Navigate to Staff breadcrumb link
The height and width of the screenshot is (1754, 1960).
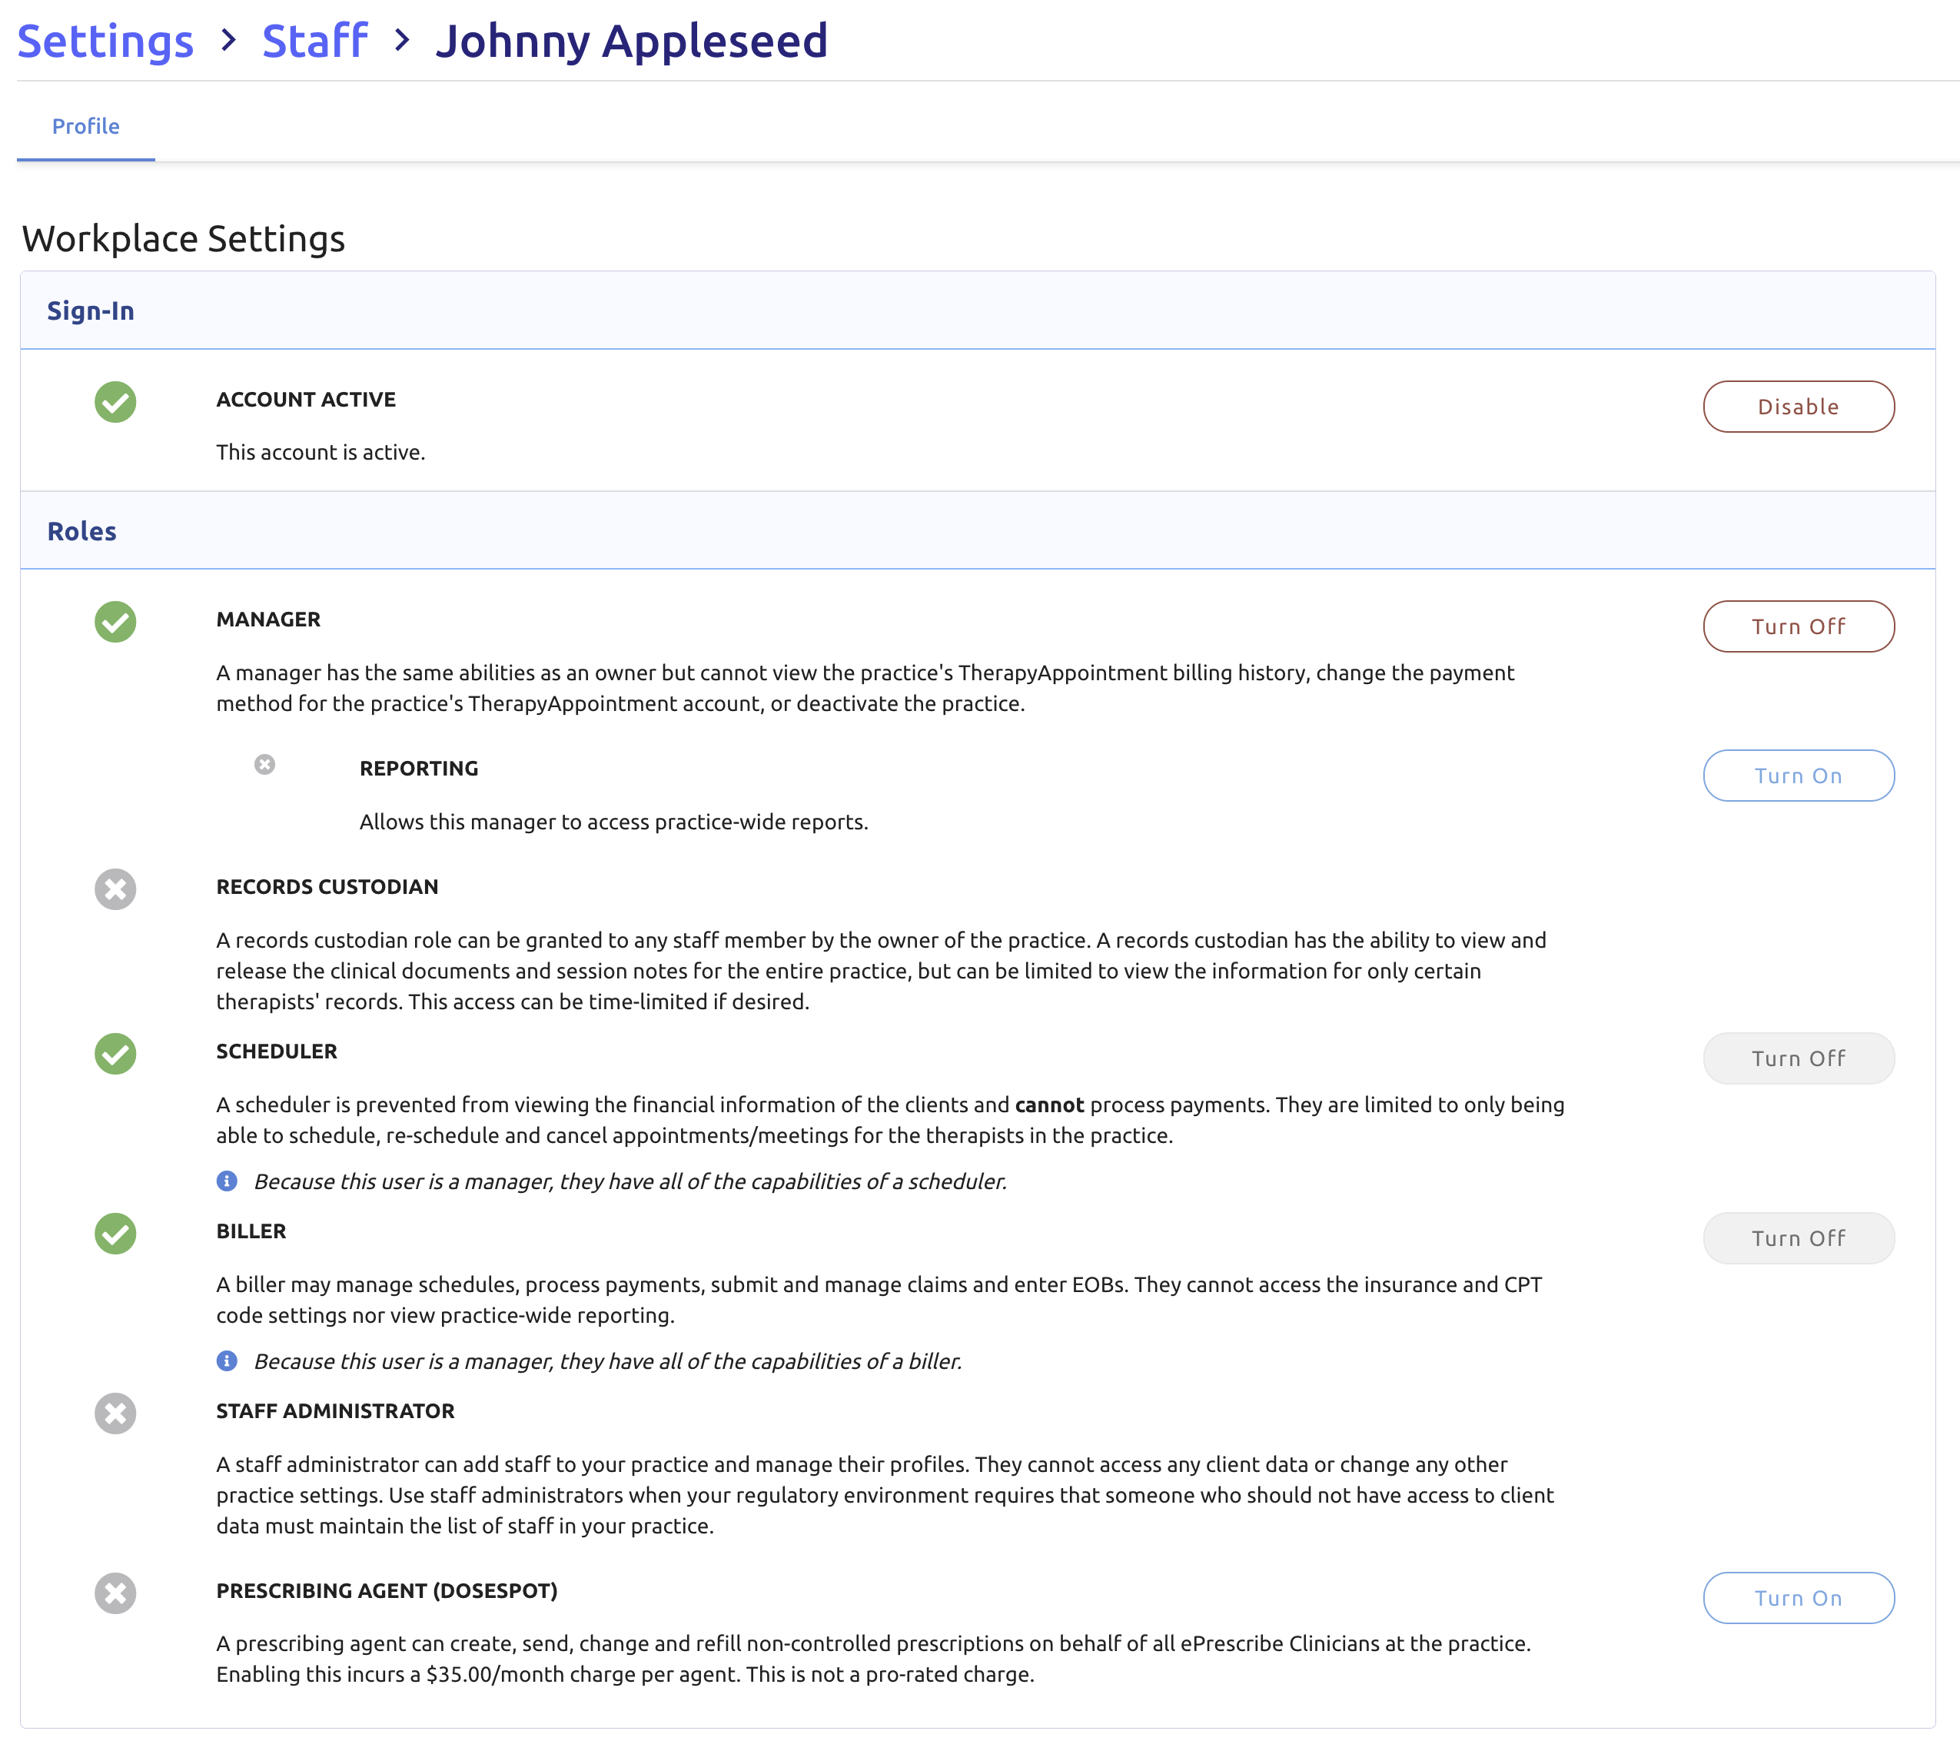pyautogui.click(x=314, y=41)
